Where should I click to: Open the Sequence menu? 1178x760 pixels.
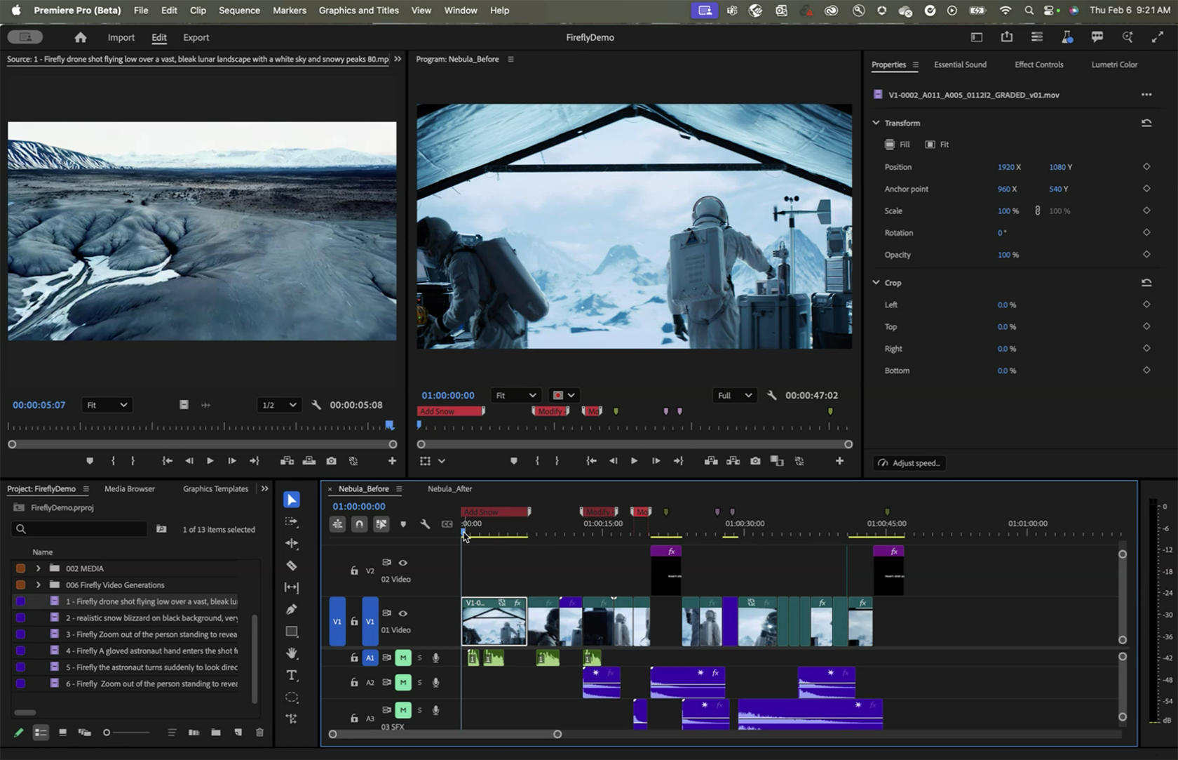pos(238,11)
